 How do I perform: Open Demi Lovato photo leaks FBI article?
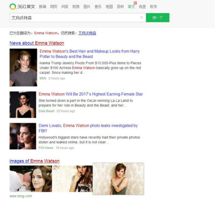[88, 128]
